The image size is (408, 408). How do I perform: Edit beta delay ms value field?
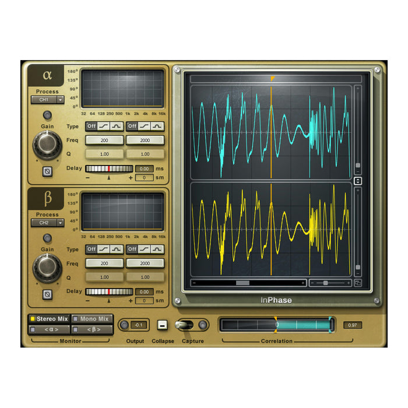(144, 291)
